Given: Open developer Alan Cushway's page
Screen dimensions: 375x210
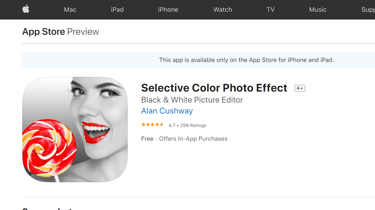Looking at the screenshot, I should [x=167, y=111].
